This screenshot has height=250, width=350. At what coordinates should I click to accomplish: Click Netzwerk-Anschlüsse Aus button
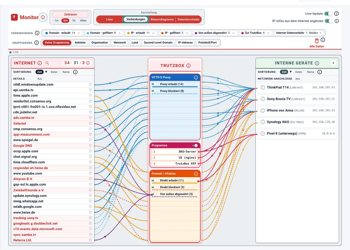click(297, 79)
